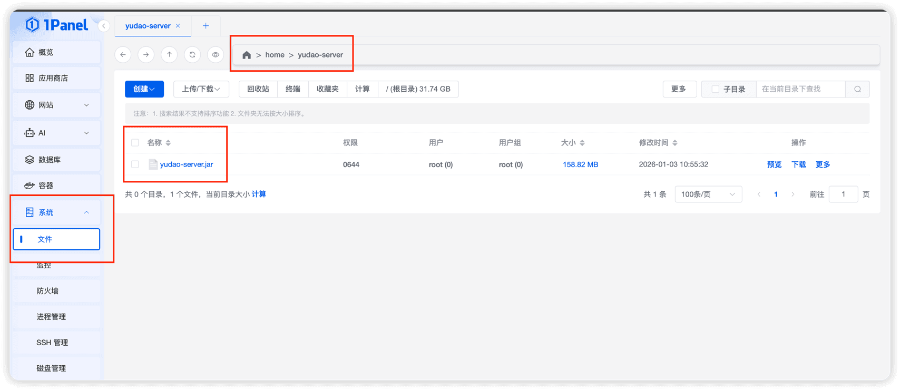Open the 概览 overview page
900x390 pixels.
pyautogui.click(x=56, y=52)
